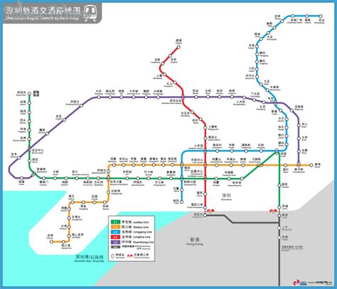This screenshot has width=337, height=289.
Task: Select the Shenzhen North Station interchange marker
Action: 183,97
